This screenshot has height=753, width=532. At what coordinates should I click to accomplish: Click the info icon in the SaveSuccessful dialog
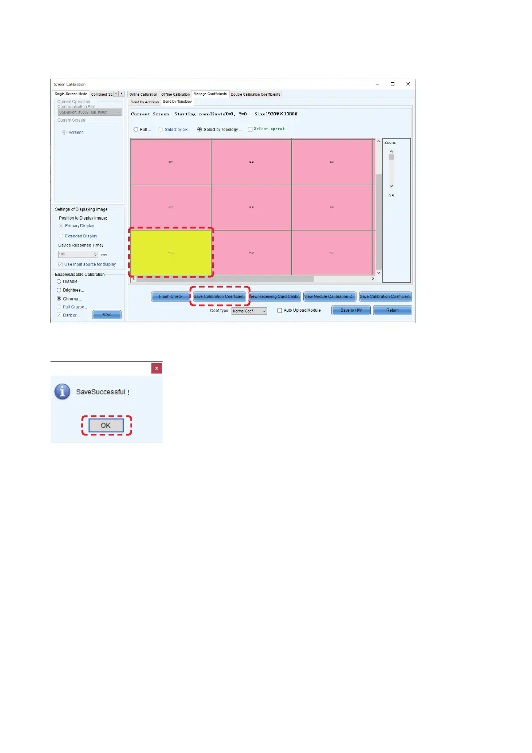(x=63, y=392)
